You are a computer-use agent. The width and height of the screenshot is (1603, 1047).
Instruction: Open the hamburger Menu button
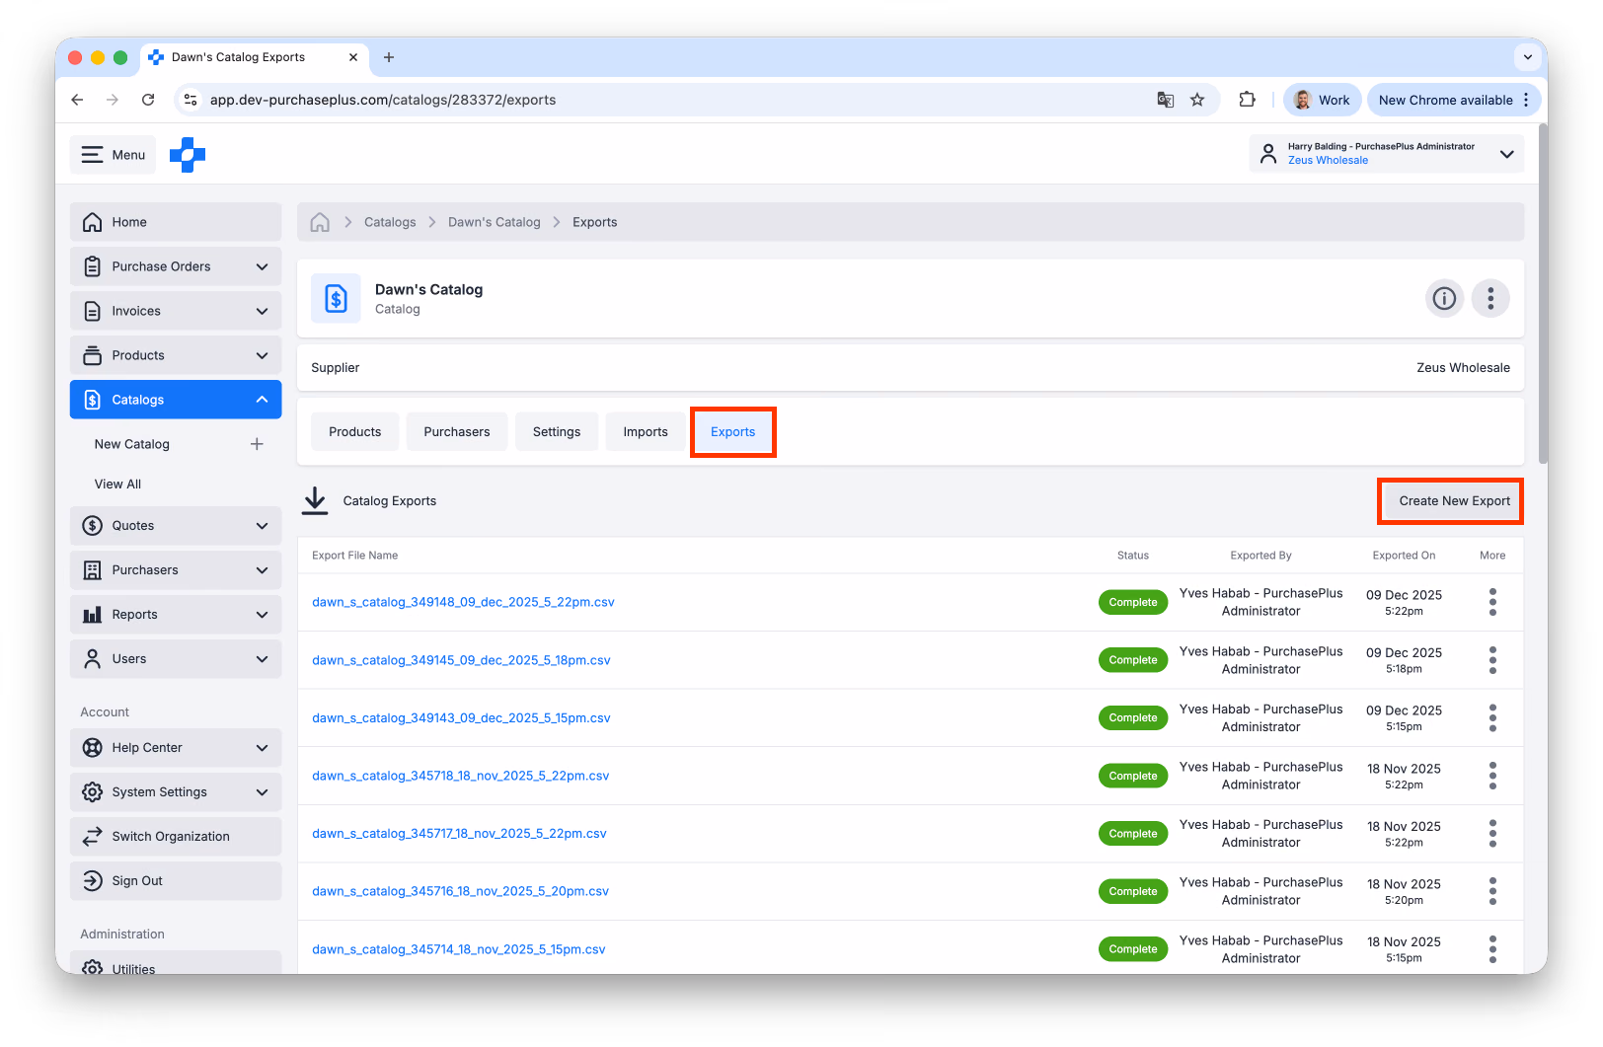click(113, 155)
